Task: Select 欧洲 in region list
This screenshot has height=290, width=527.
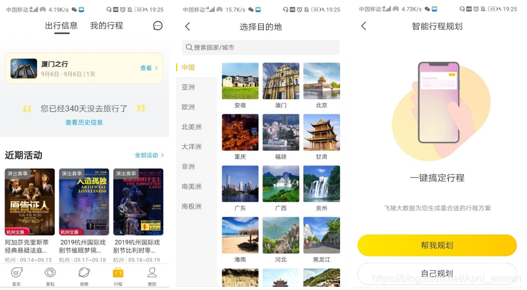Action: point(188,107)
